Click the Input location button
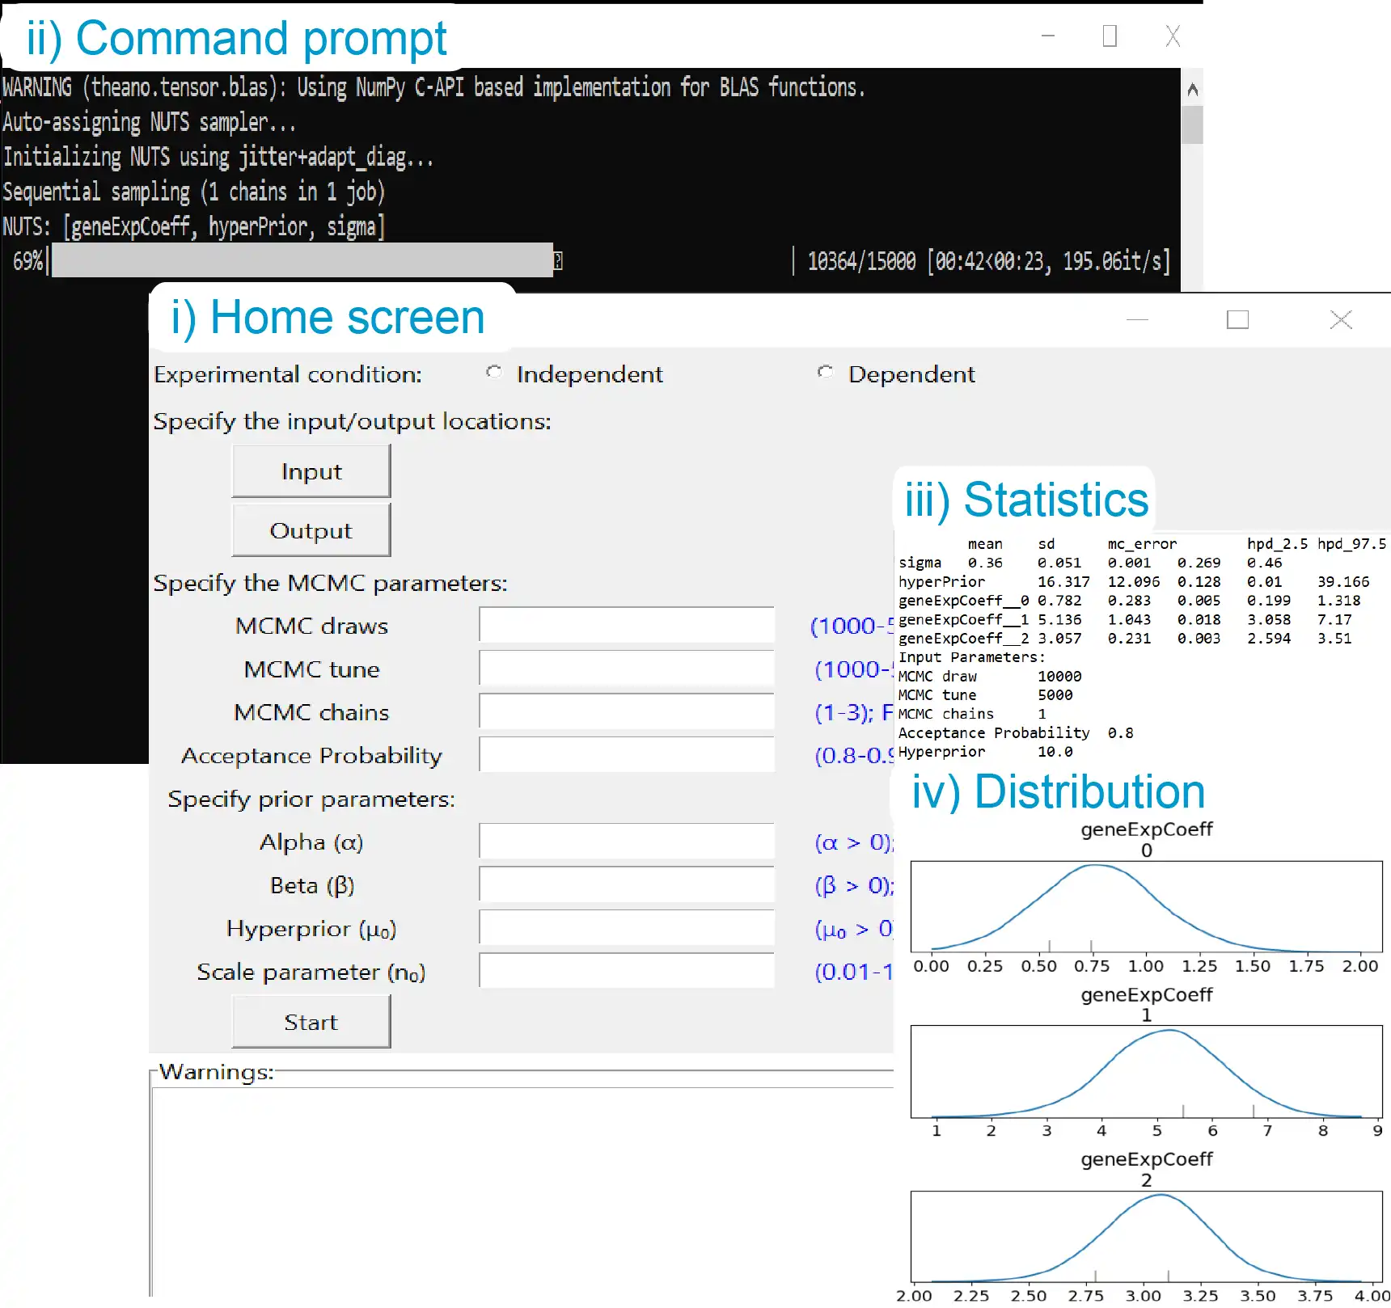The height and width of the screenshot is (1308, 1391). coord(311,471)
